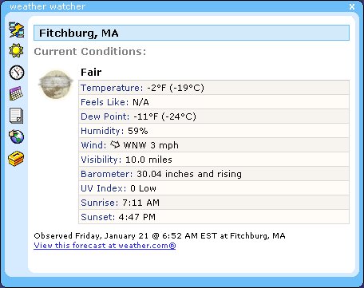The width and height of the screenshot is (364, 288).
Task: Open View this forecast at weather.com link
Action: (105, 245)
